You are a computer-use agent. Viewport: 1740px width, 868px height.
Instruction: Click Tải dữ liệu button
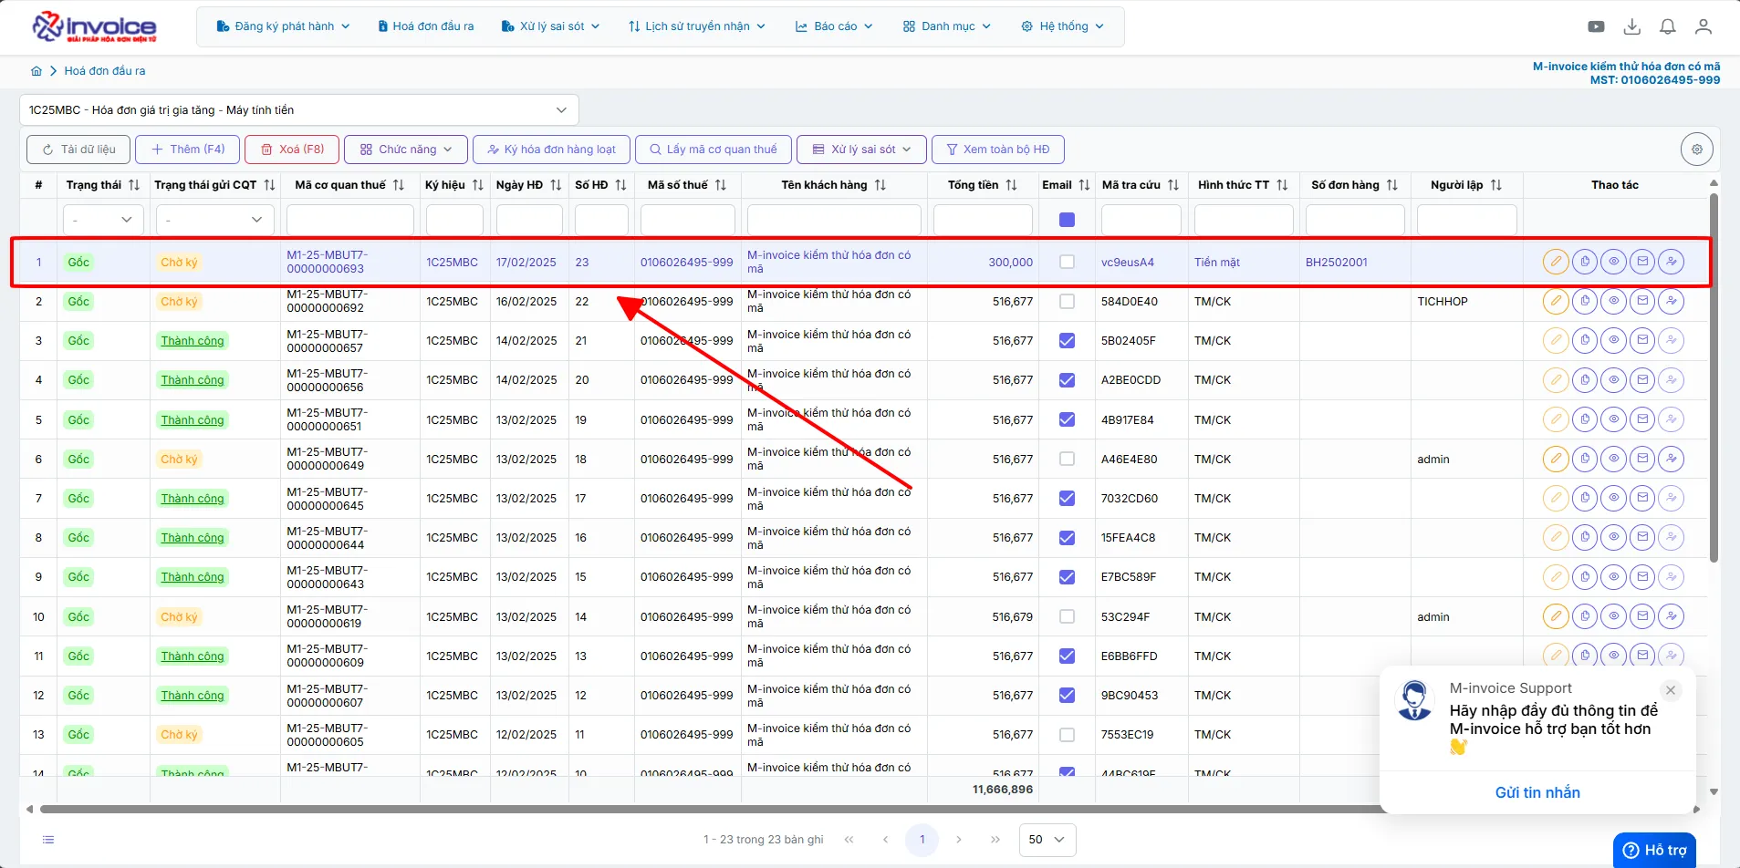(x=78, y=150)
